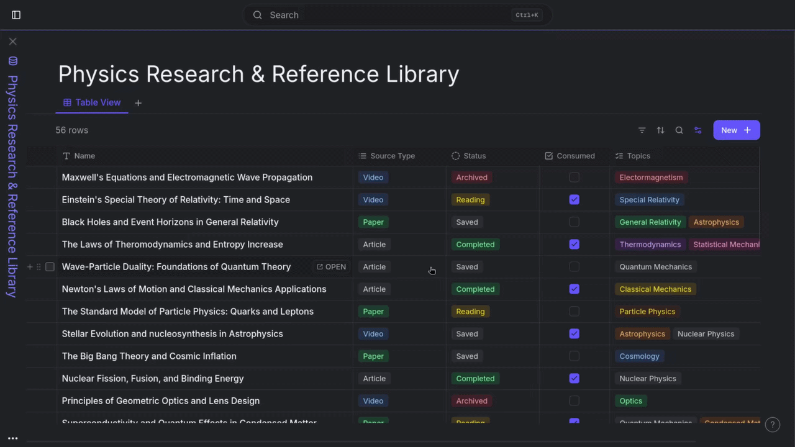Open the three-dot menu at bottom left
This screenshot has width=795, height=447.
(x=13, y=438)
